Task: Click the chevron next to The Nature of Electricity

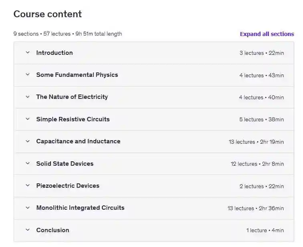Action: click(x=28, y=97)
